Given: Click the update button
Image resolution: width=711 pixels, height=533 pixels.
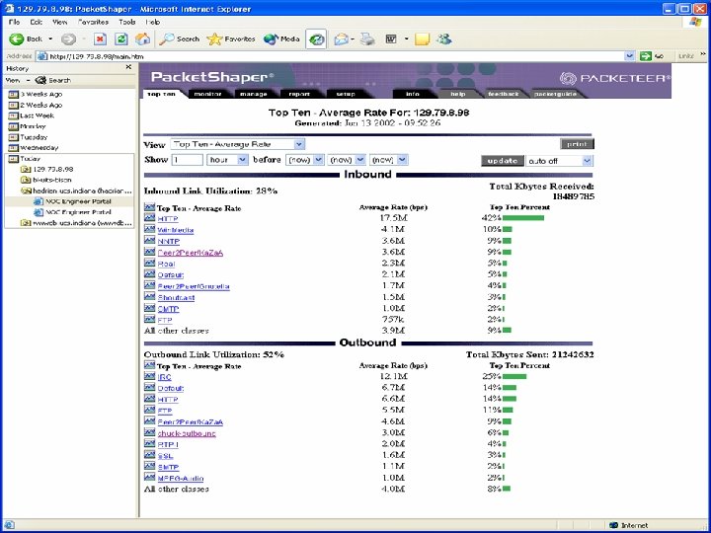Looking at the screenshot, I should pyautogui.click(x=503, y=161).
